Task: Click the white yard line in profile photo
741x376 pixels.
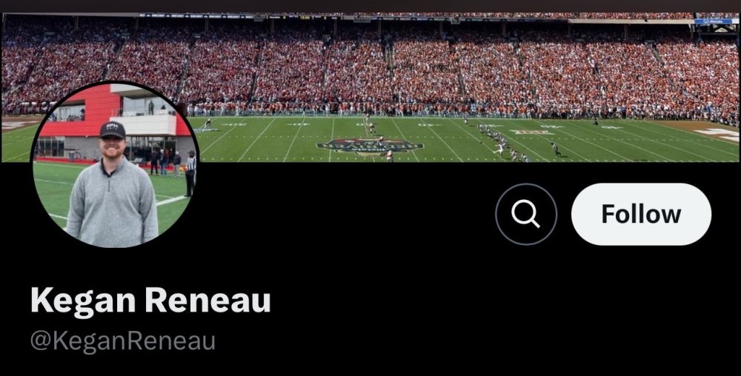Action: point(172,201)
